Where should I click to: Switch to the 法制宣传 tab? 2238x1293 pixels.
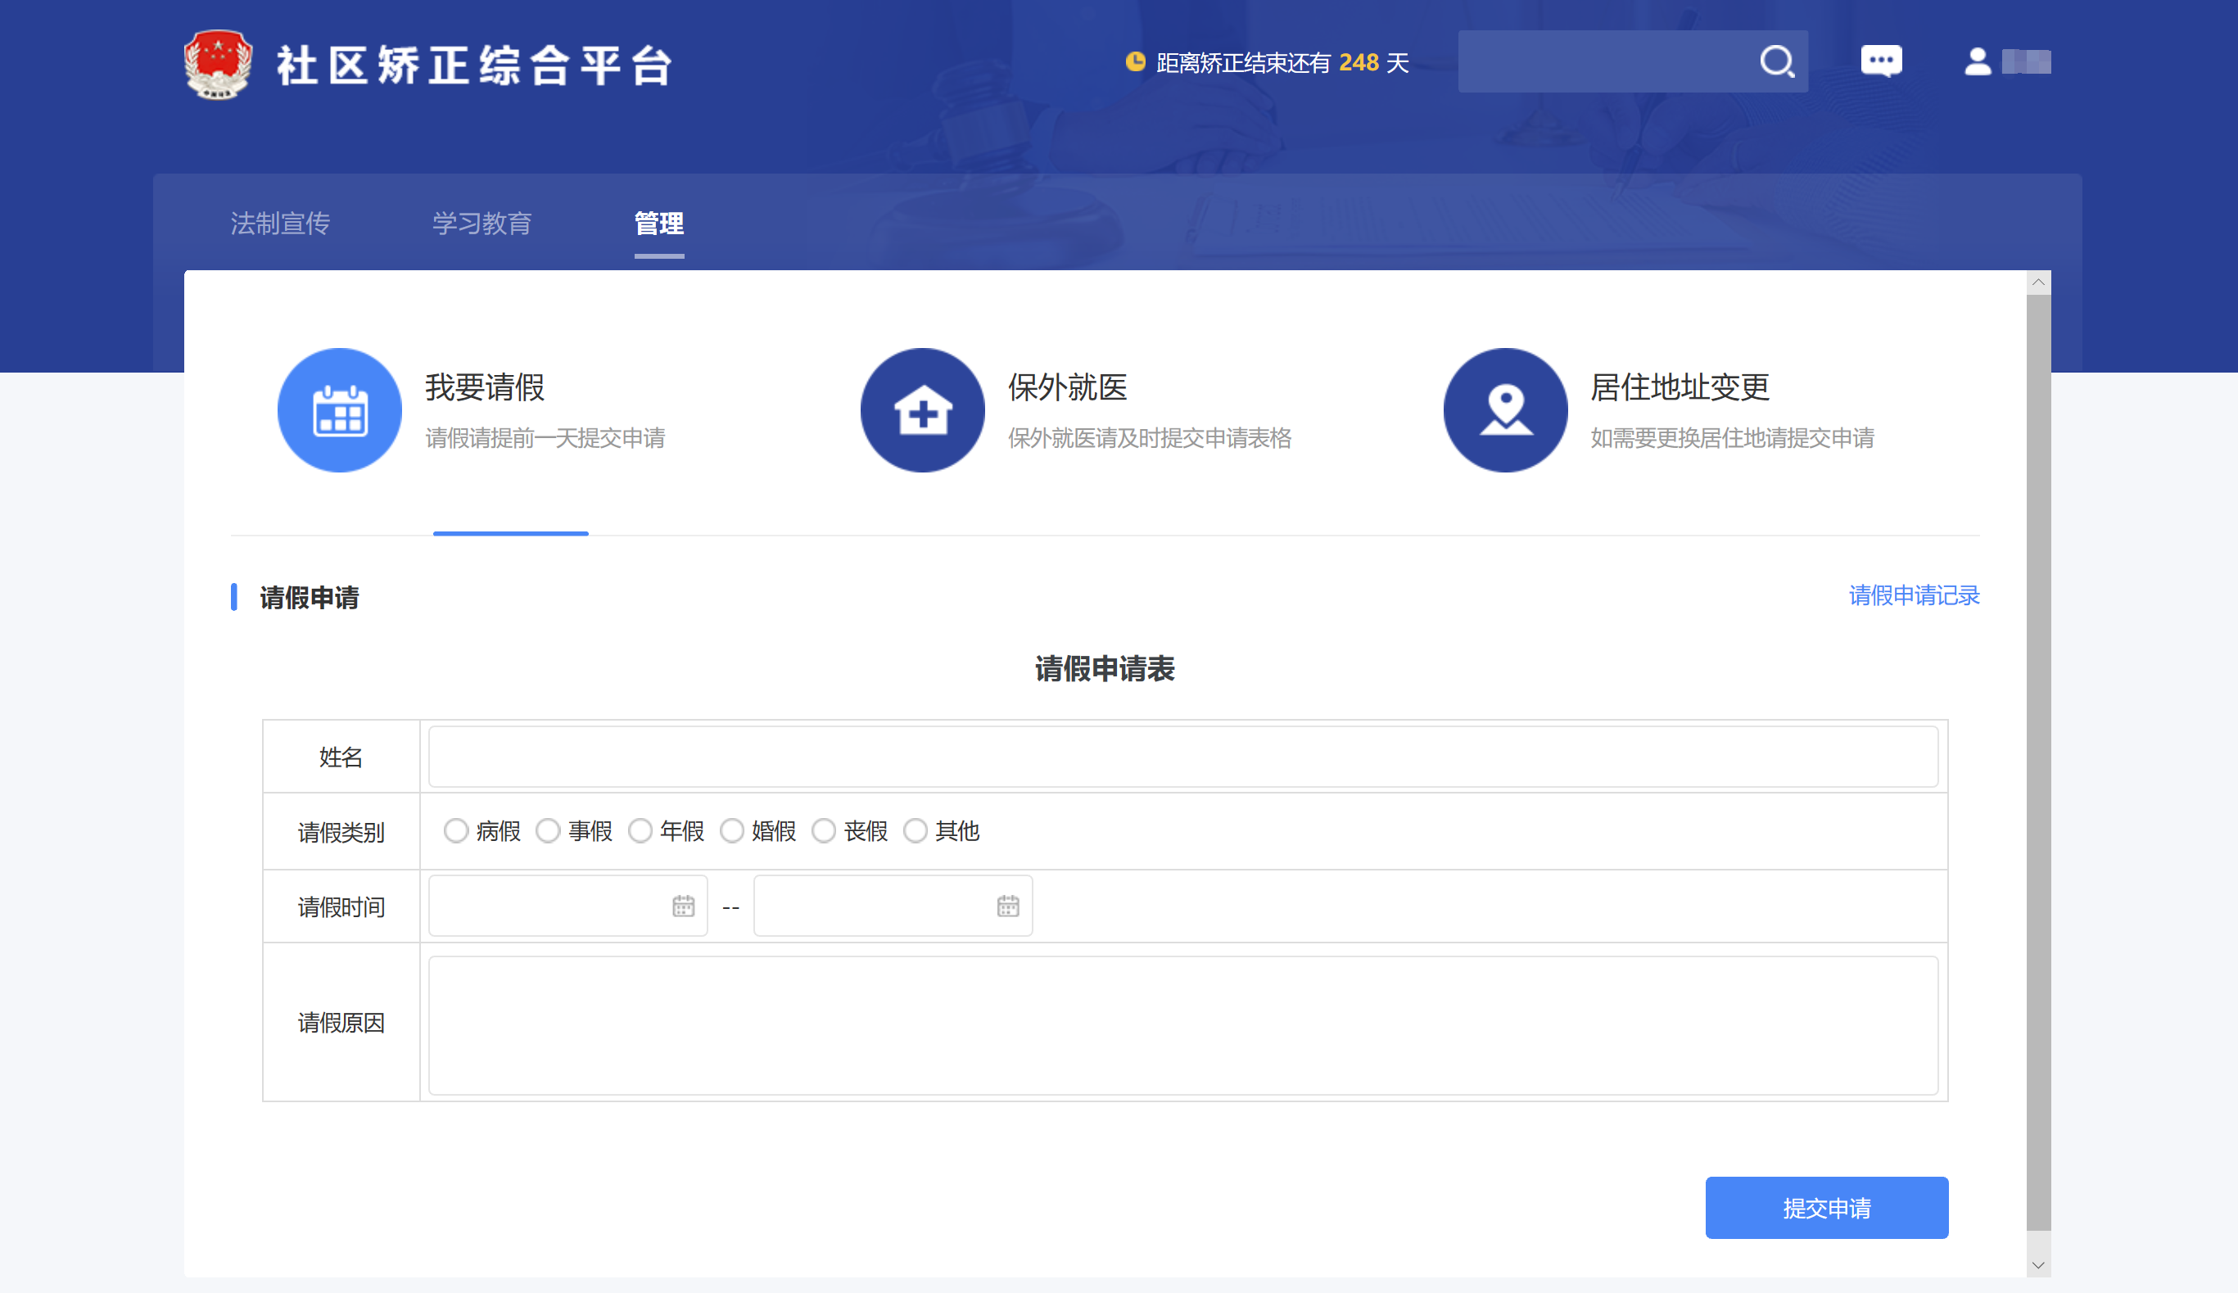coord(280,224)
